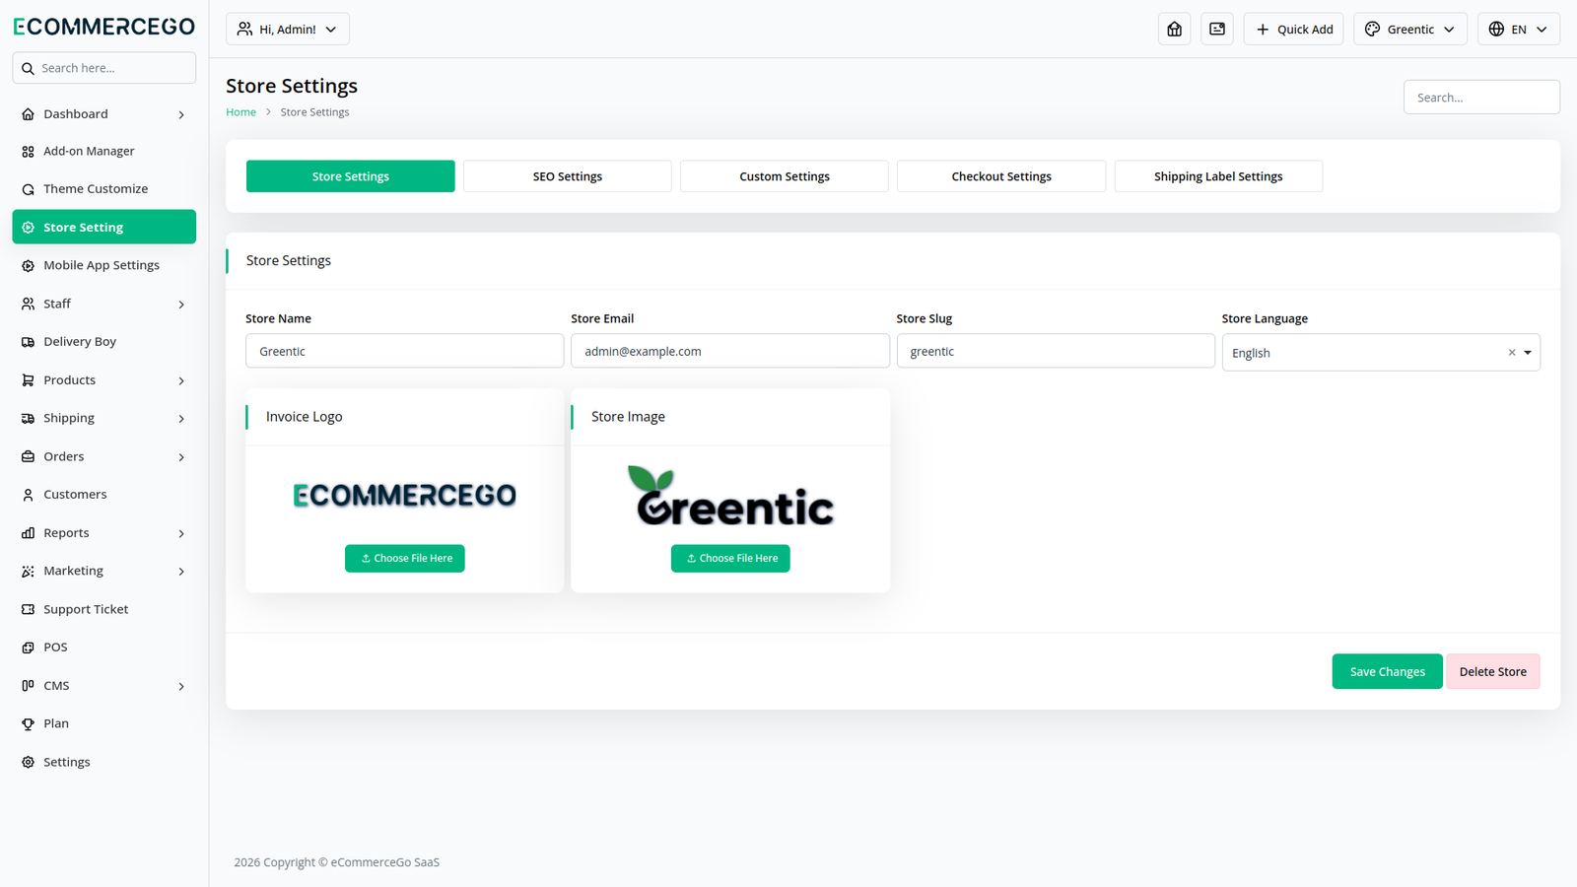Open Add-on Manager from the sidebar

tap(89, 151)
